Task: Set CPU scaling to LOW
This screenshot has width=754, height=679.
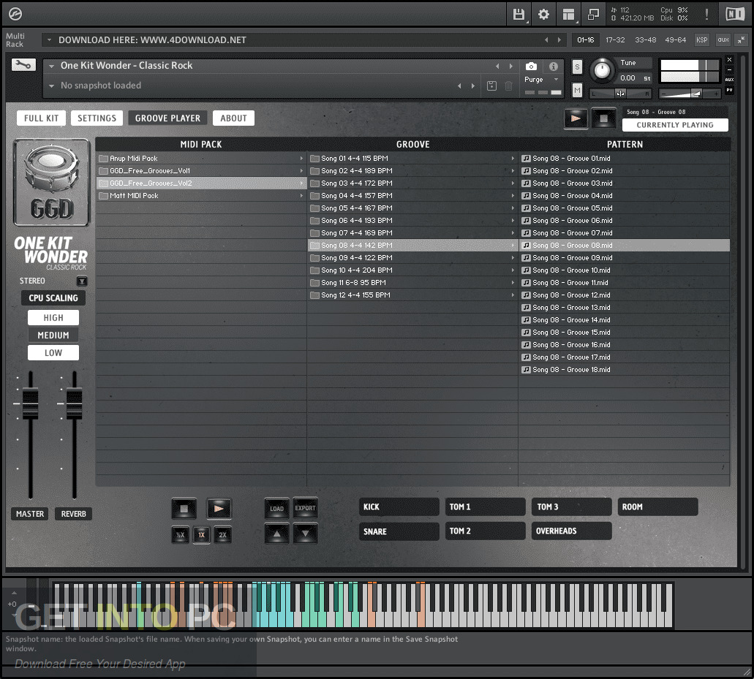Action: [53, 353]
